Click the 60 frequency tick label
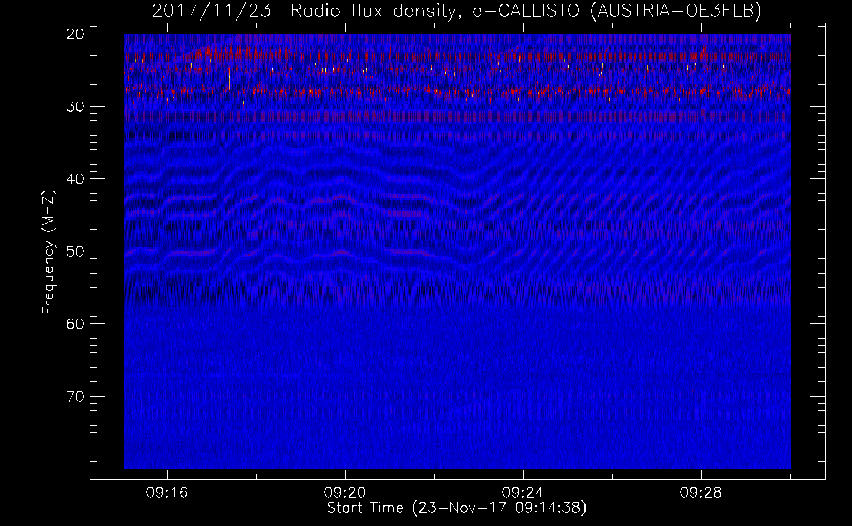The width and height of the screenshot is (852, 526). click(x=75, y=323)
